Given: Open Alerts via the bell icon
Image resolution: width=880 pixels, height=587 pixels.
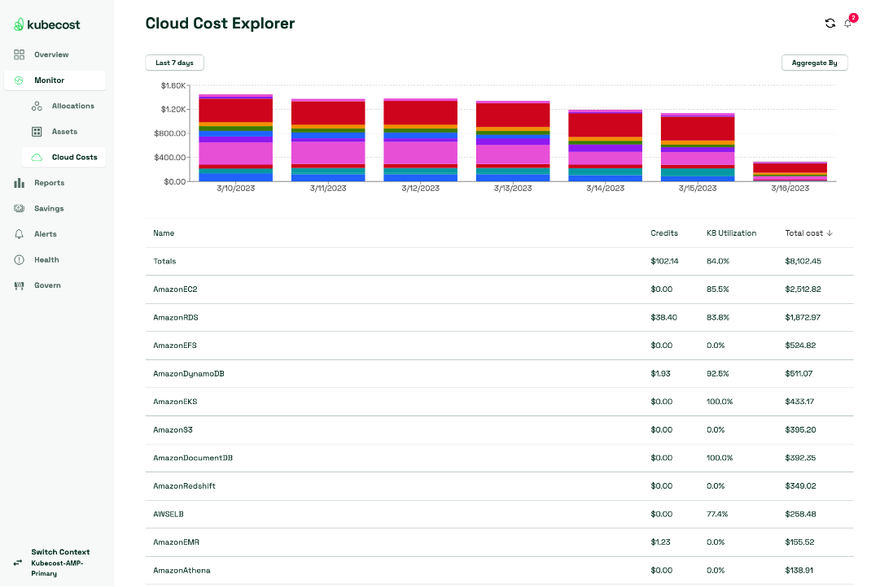Looking at the screenshot, I should point(18,233).
